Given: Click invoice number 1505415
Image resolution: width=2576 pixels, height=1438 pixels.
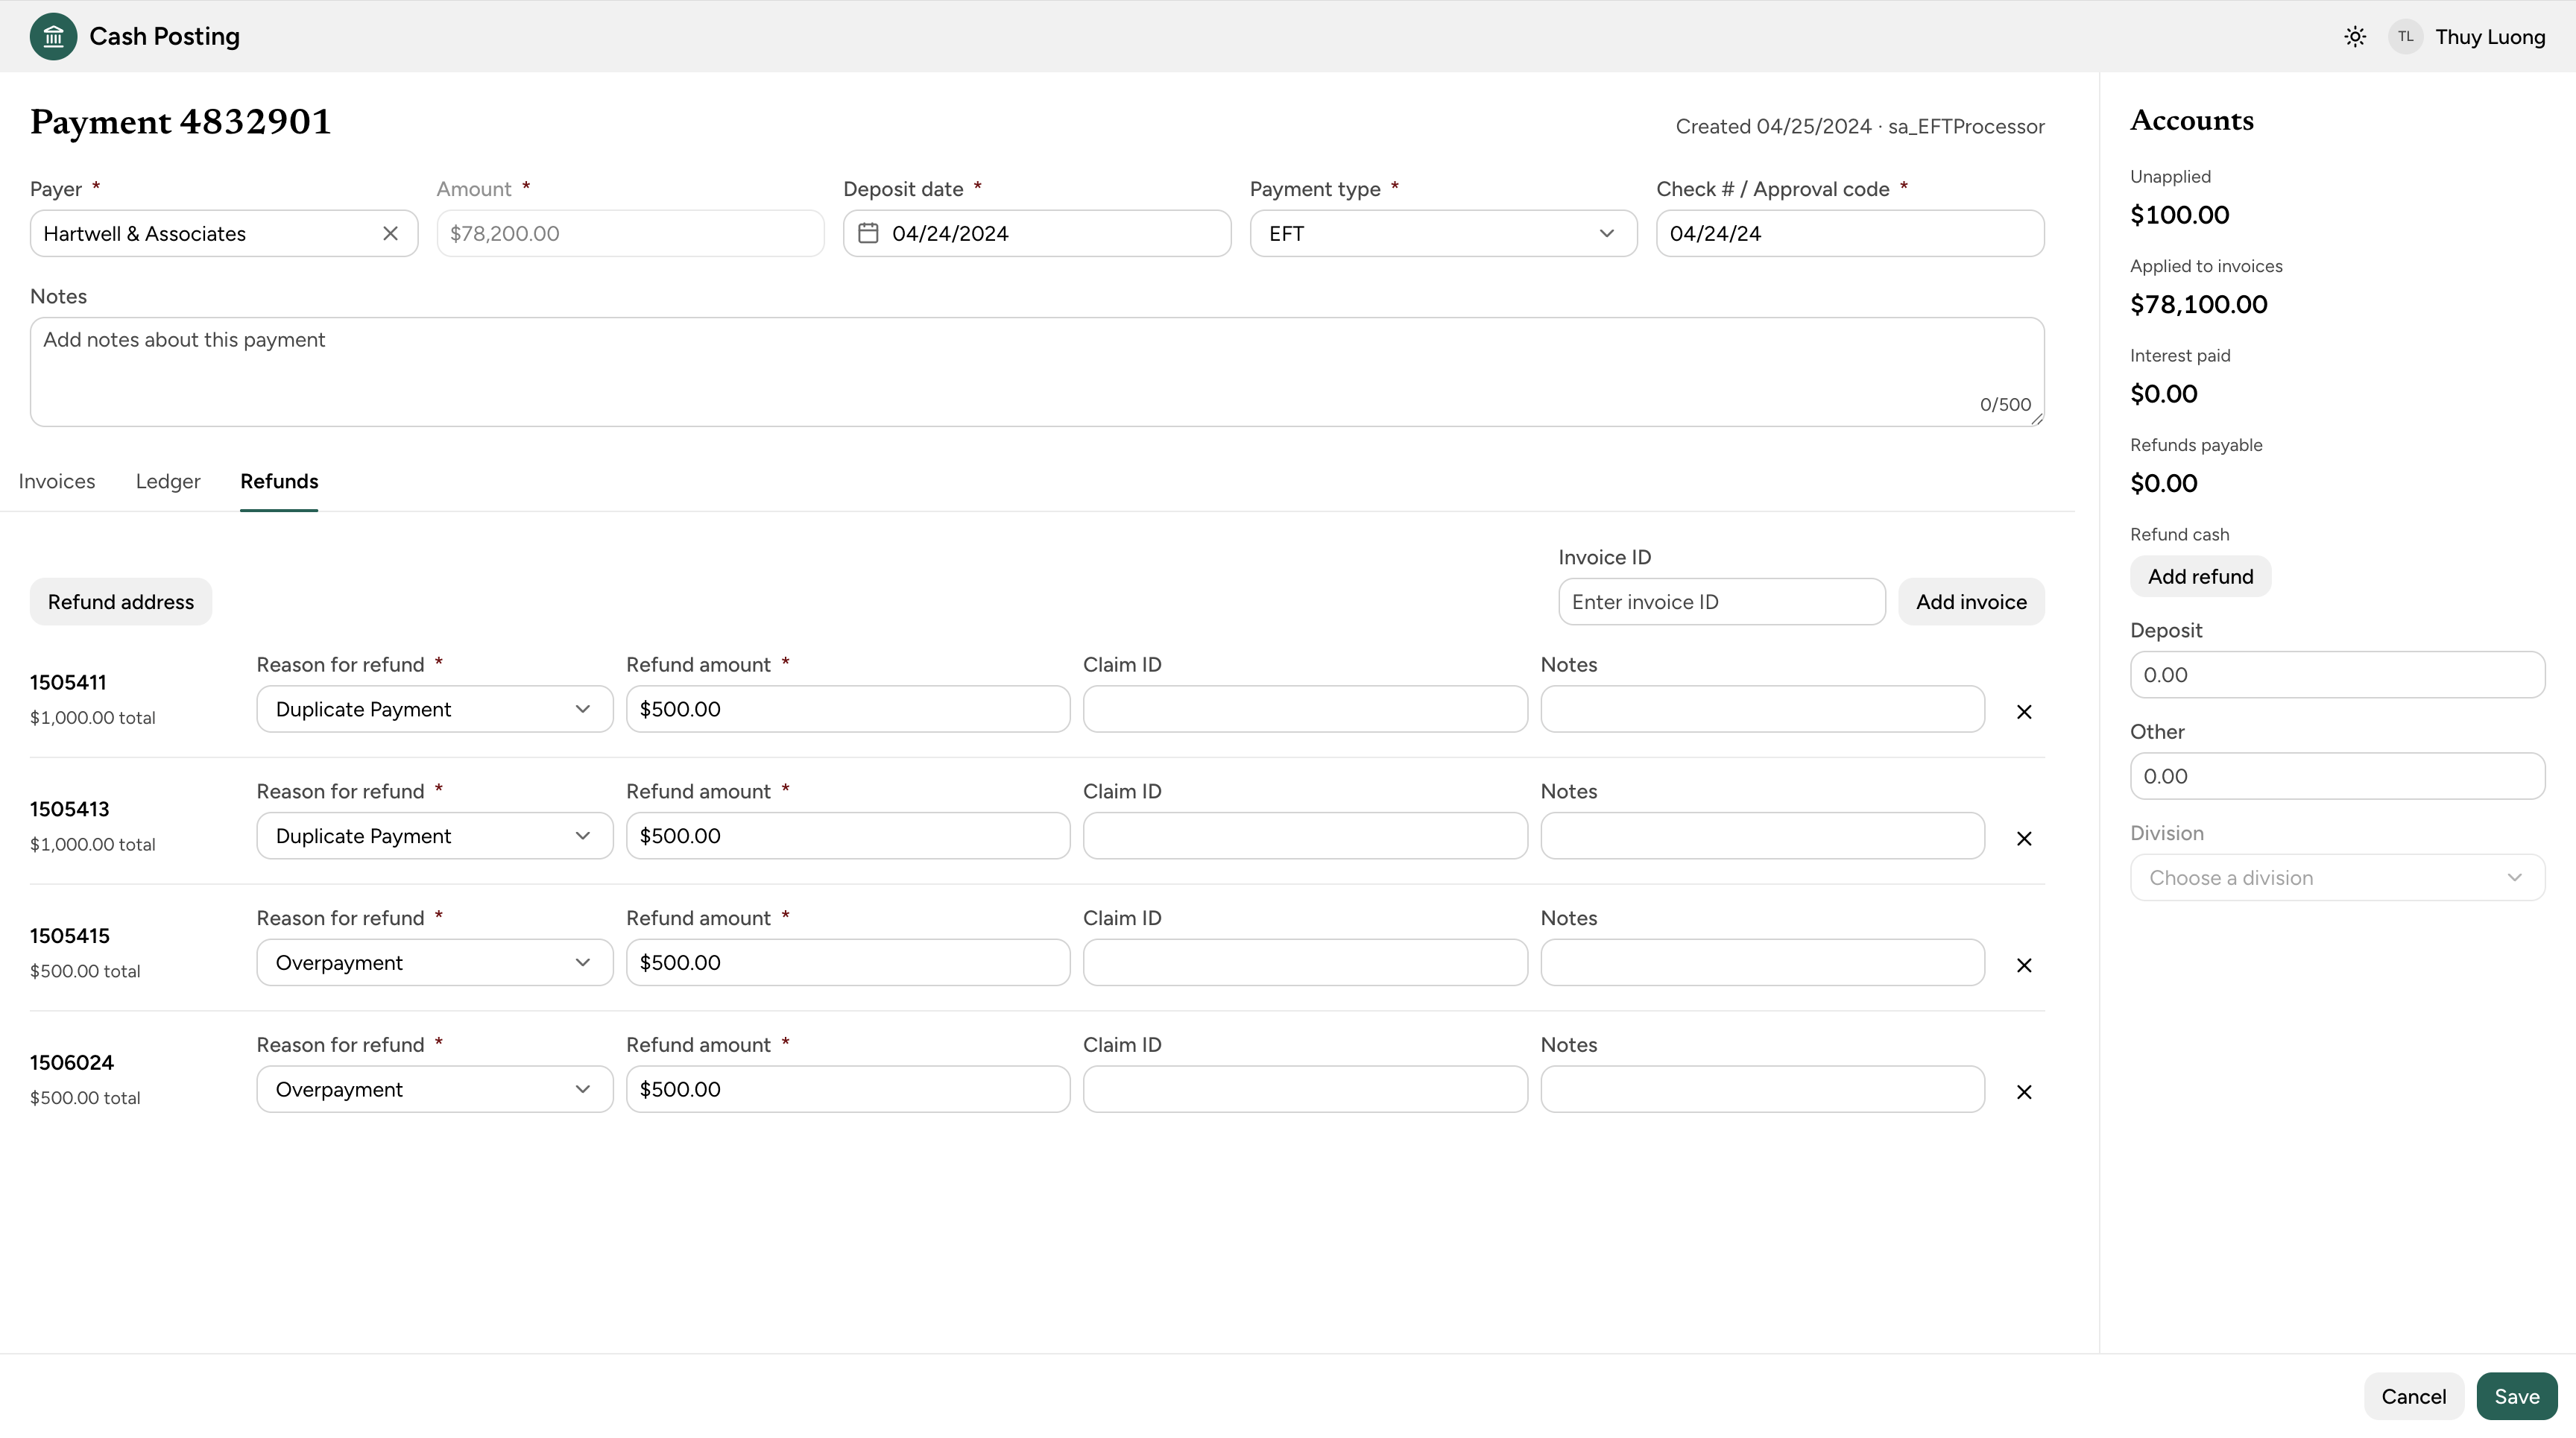Looking at the screenshot, I should click(x=70, y=936).
